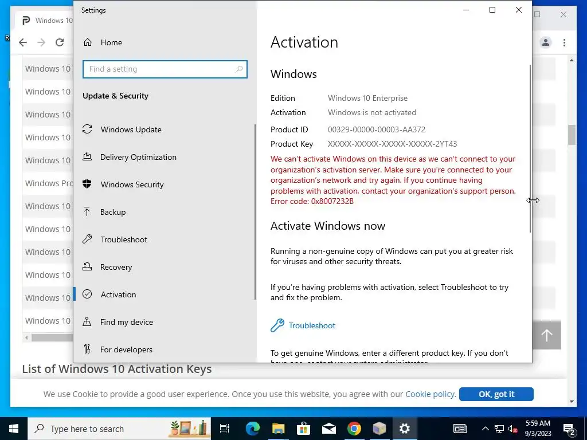The image size is (587, 440).
Task: Open Backup settings
Action: point(113,212)
